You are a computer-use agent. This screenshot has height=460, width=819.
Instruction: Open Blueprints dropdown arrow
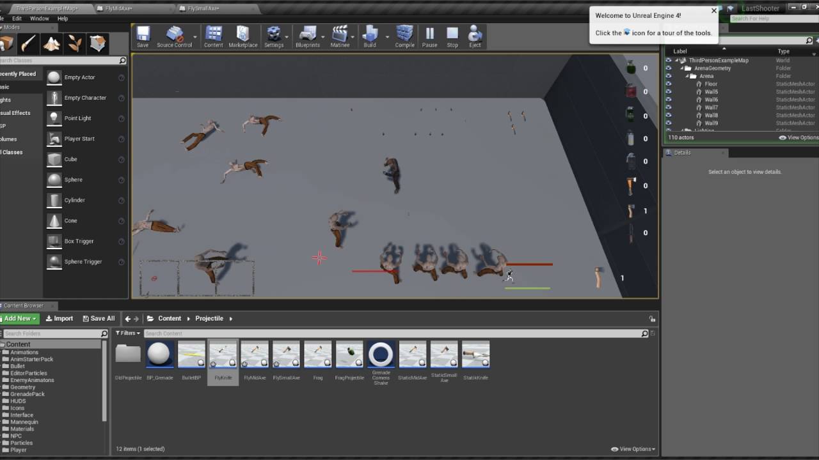(x=324, y=37)
